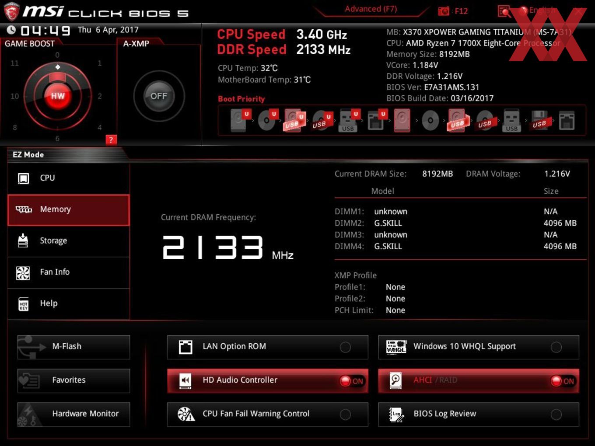Image resolution: width=595 pixels, height=446 pixels.
Task: Toggle the AHCI / RAID ON switch
Action: [563, 381]
